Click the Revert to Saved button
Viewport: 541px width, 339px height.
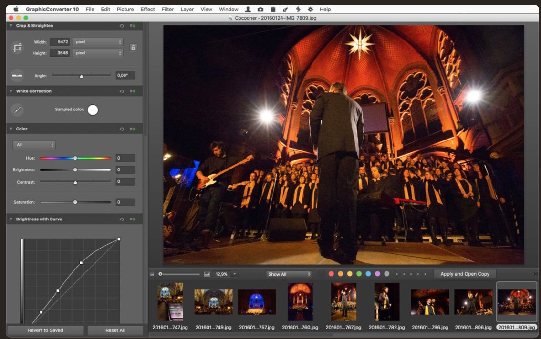click(x=45, y=330)
